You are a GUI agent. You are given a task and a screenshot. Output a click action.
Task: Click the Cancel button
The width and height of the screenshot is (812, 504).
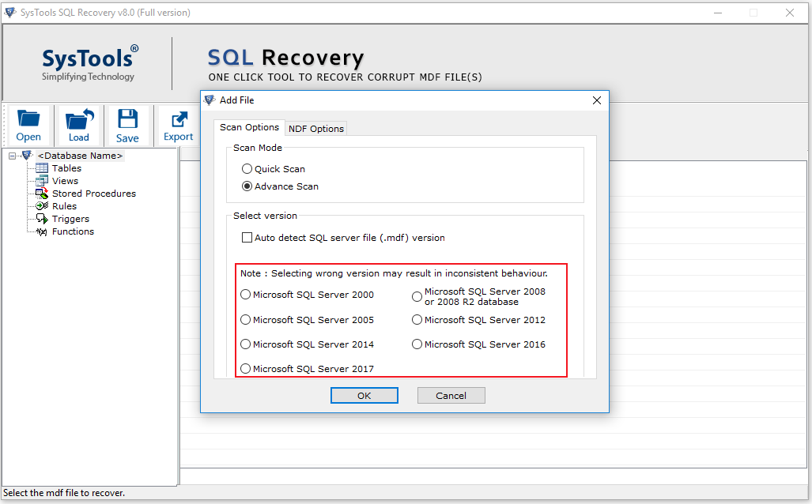[x=451, y=395]
